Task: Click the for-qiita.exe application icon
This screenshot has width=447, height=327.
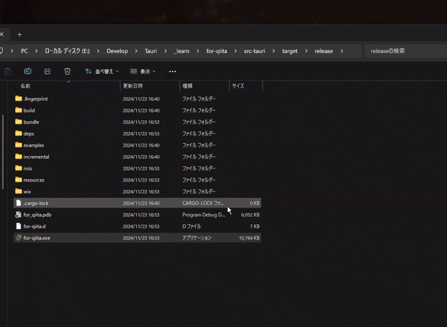Action: (x=19, y=238)
